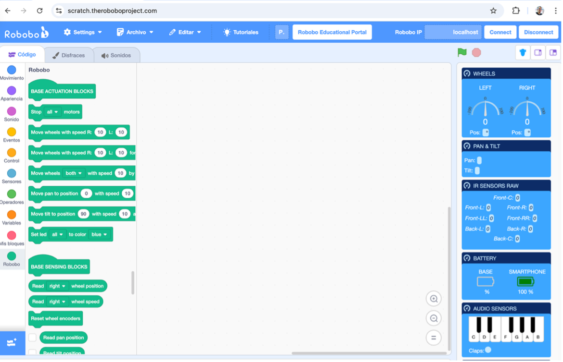Open the Settings dropdown menu
Viewport: 563px width, 362px height.
coord(83,32)
